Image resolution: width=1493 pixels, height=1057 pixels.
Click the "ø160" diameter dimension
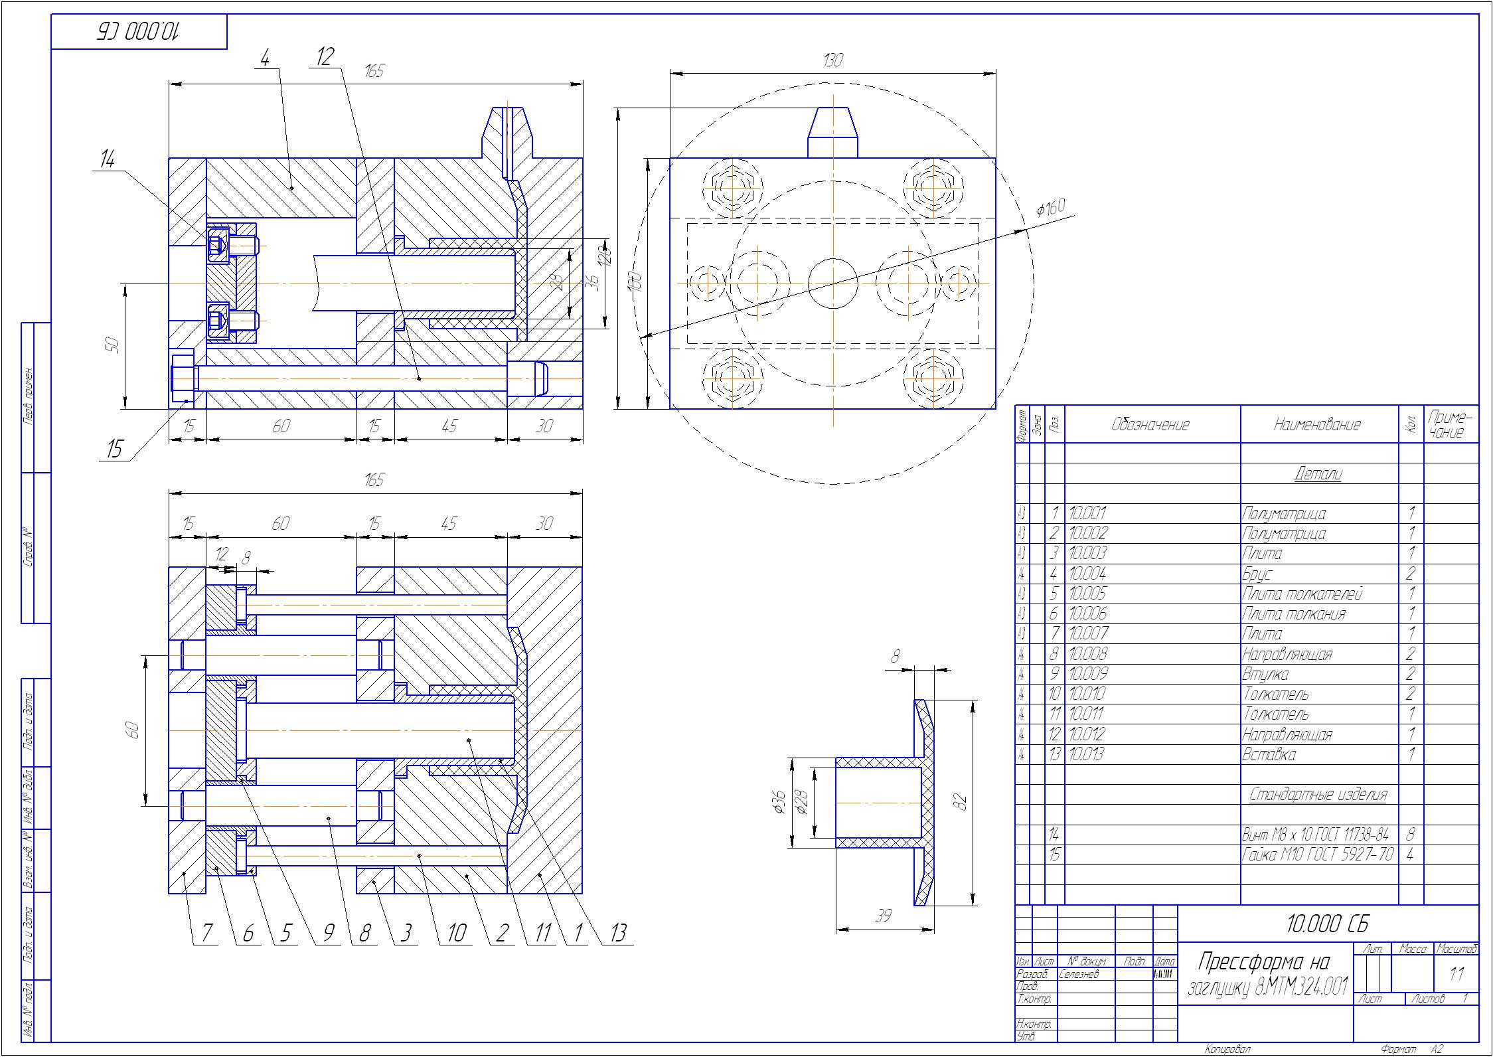tap(1051, 209)
